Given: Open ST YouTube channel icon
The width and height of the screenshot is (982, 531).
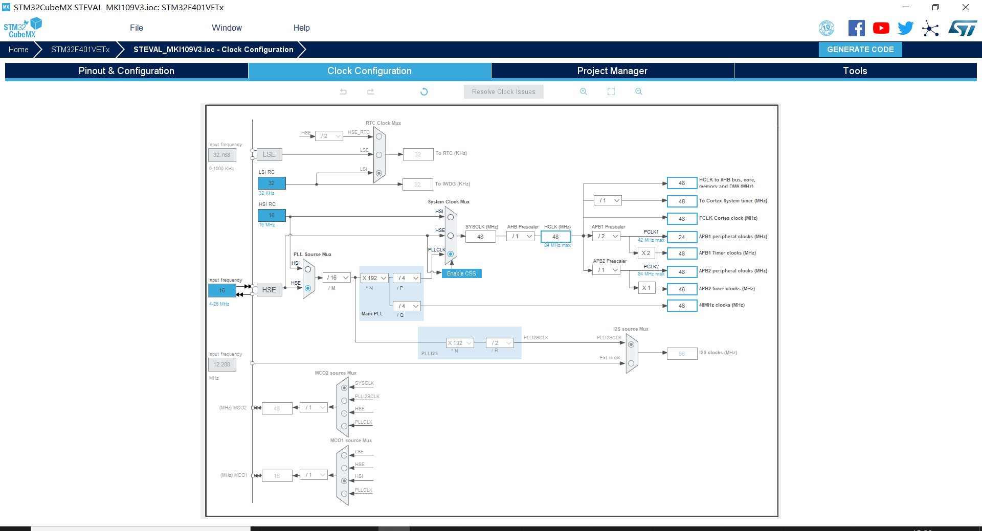Looking at the screenshot, I should click(881, 28).
